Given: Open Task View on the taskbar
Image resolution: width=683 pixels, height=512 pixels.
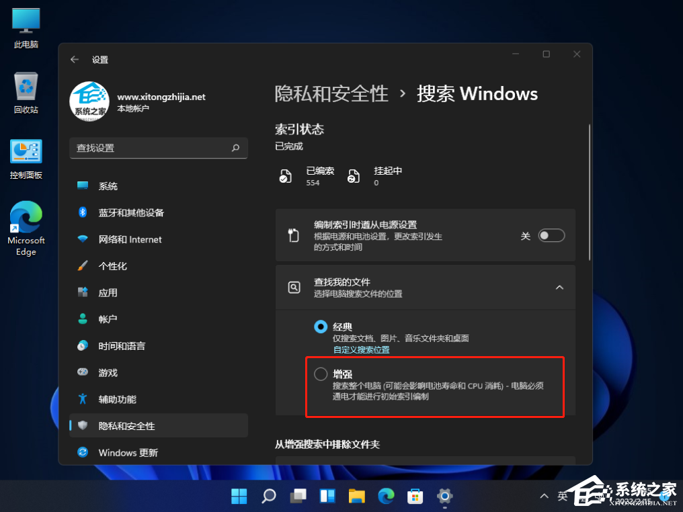Looking at the screenshot, I should (x=298, y=496).
